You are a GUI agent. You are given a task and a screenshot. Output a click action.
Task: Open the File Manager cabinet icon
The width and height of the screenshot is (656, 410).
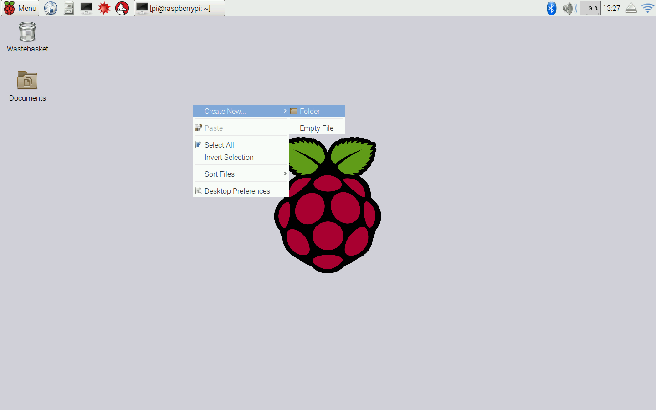[x=68, y=8]
